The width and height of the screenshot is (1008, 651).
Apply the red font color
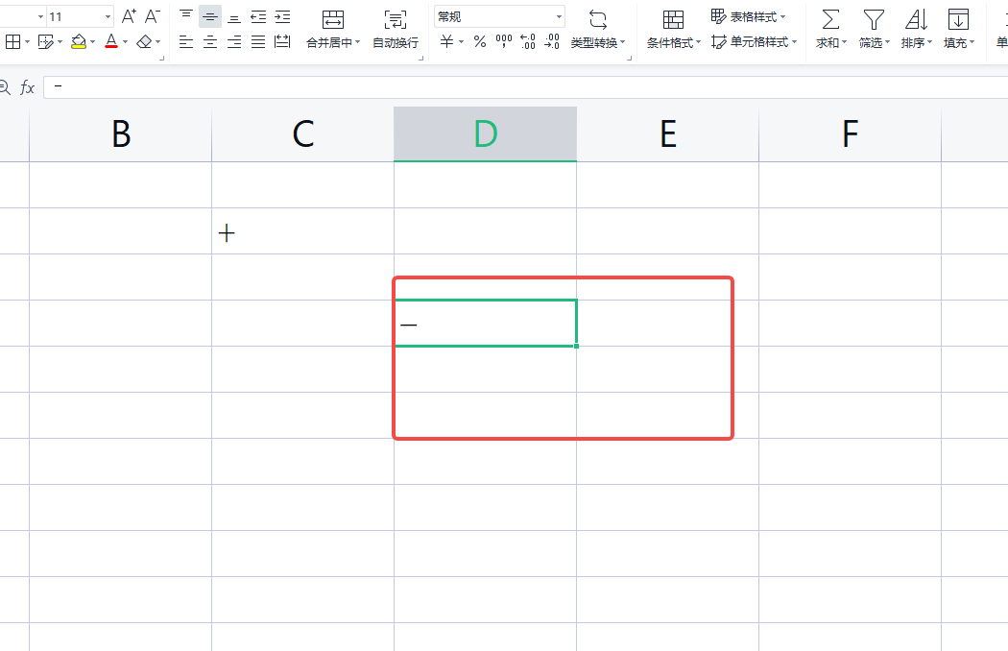111,41
